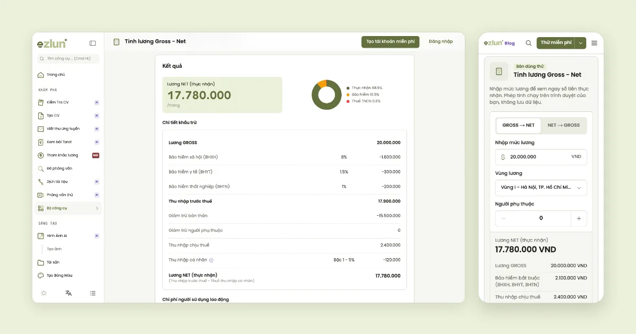Screen dimensions: 636x334
Task: Click the donut chart in Kết quả
Action: click(x=326, y=95)
